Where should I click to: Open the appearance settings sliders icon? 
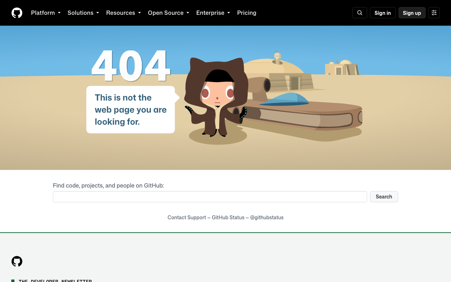click(x=434, y=13)
